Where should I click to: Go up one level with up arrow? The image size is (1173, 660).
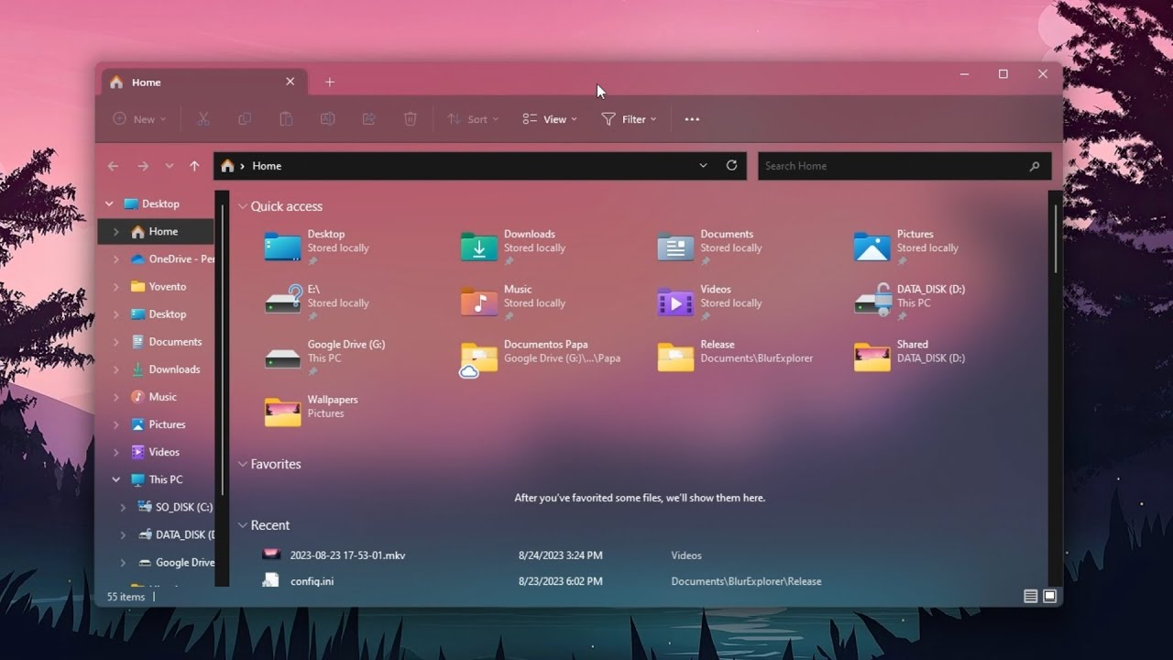pos(194,166)
